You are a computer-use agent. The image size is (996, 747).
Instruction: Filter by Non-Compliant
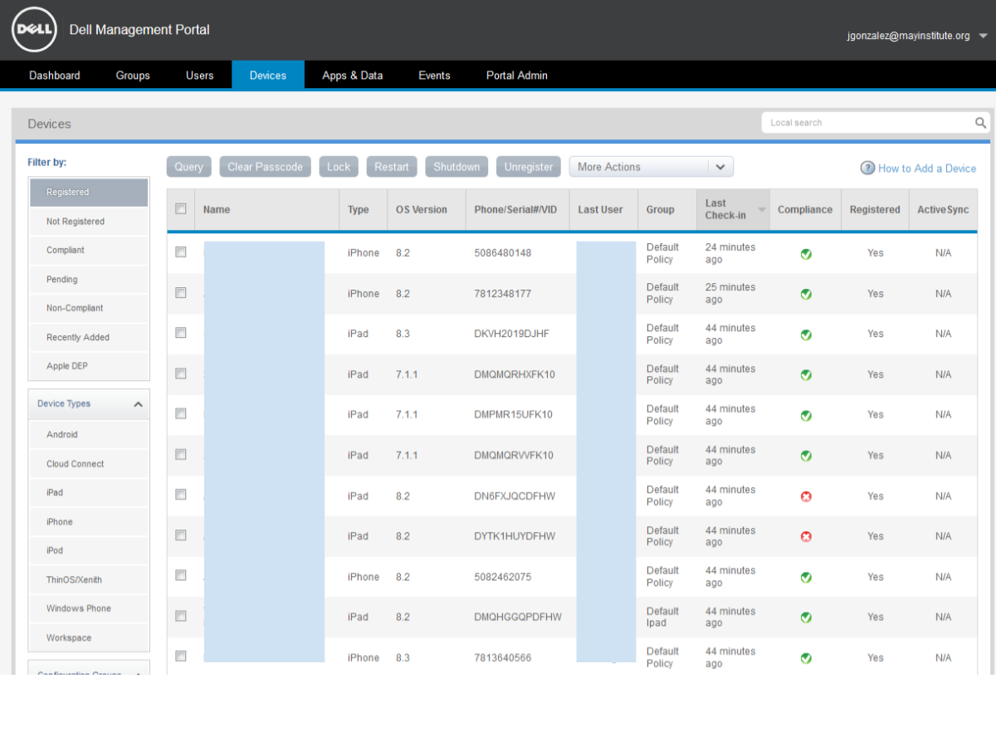[89, 308]
